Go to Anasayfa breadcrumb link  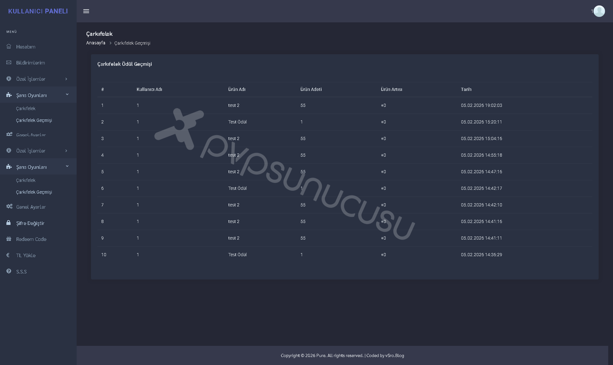96,43
